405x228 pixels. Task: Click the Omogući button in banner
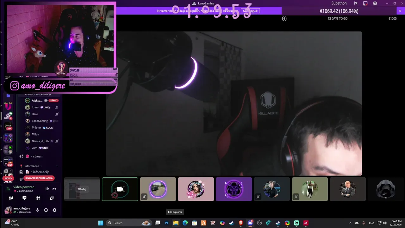[250, 11]
